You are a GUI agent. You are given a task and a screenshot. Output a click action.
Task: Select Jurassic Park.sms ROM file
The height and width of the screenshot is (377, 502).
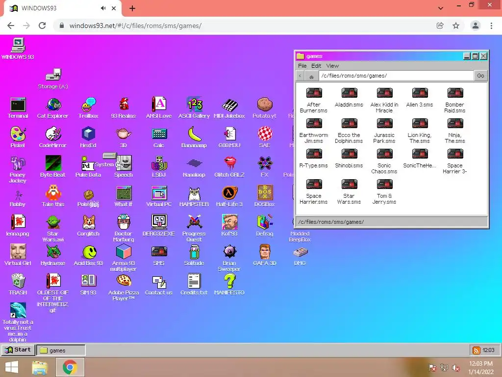point(384,131)
